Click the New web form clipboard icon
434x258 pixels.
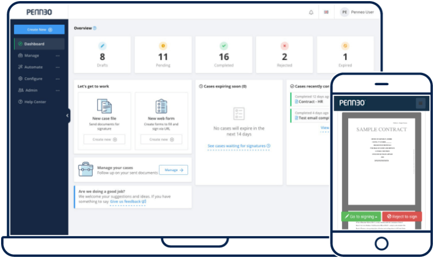point(161,106)
